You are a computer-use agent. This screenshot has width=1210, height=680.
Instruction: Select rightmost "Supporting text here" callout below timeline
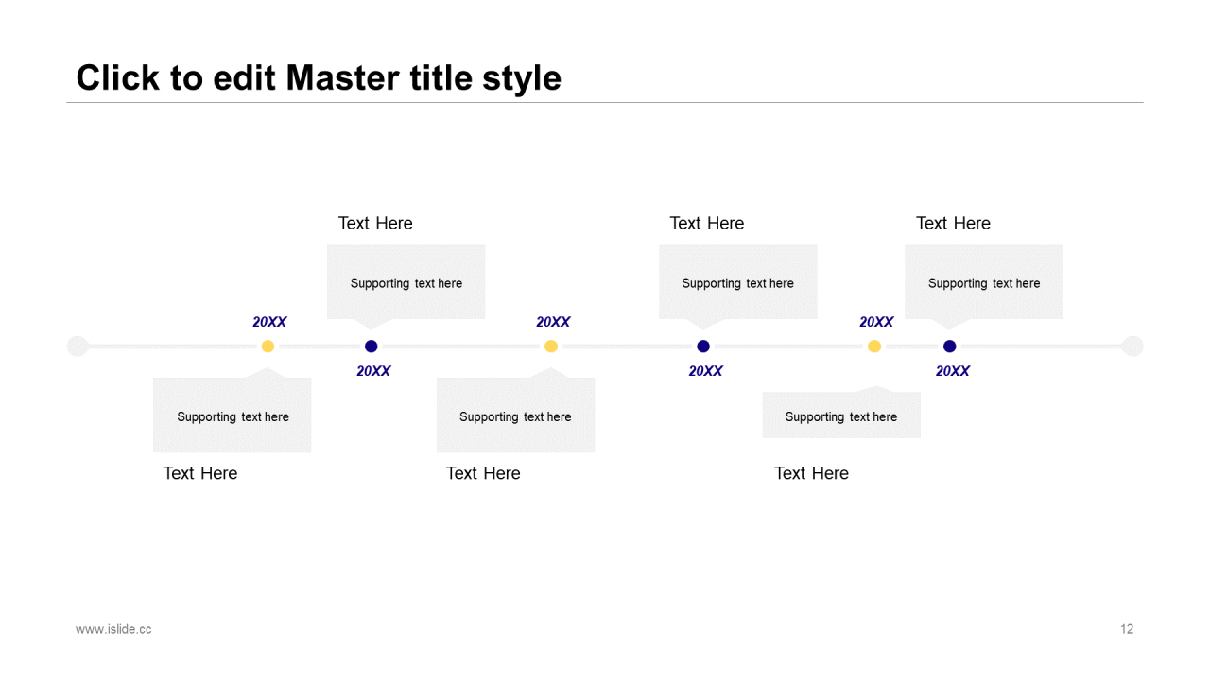pyautogui.click(x=841, y=416)
